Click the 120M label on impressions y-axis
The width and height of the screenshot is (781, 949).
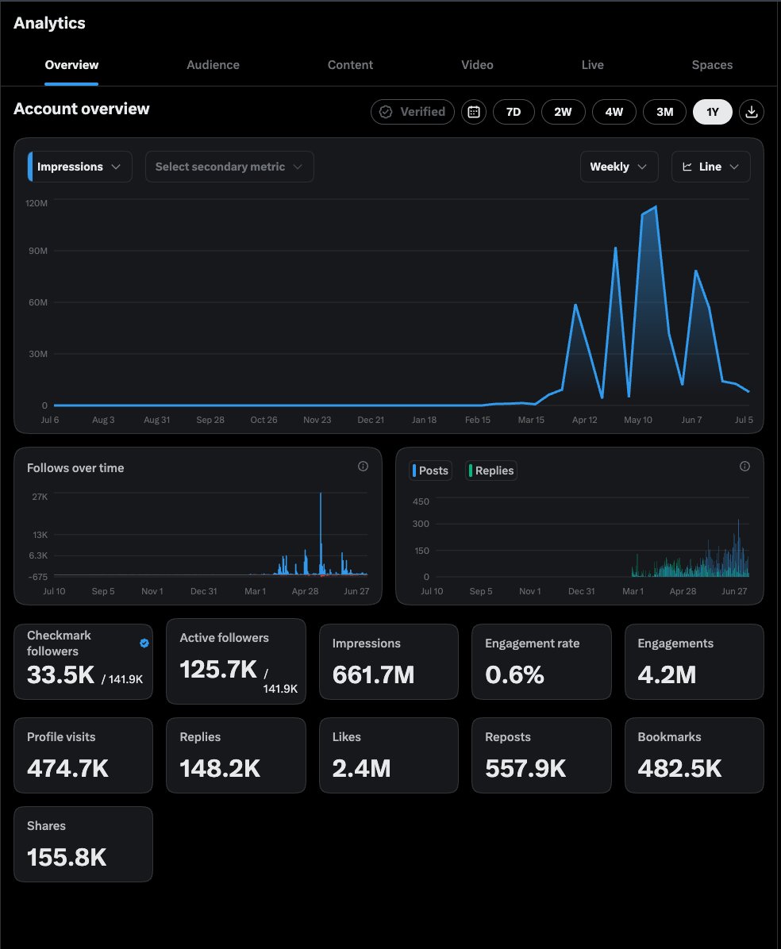click(x=37, y=203)
